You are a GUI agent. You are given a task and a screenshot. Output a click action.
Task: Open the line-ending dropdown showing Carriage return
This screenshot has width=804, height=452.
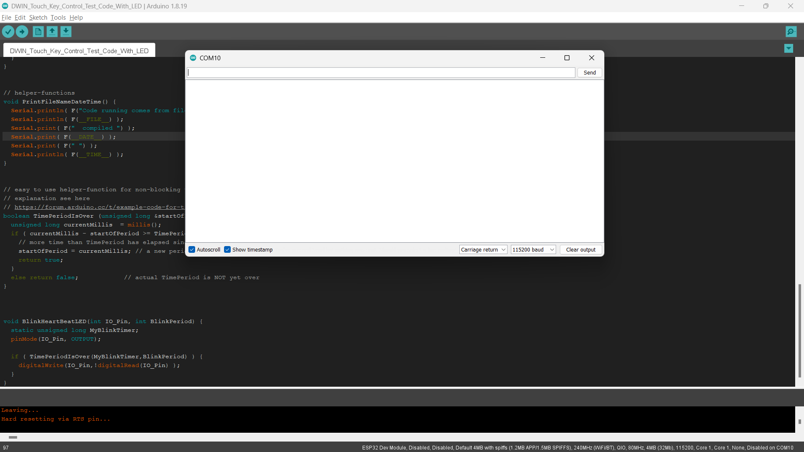[x=483, y=249]
